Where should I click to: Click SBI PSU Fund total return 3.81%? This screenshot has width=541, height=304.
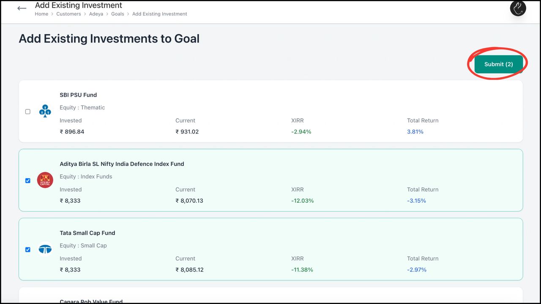coord(415,132)
